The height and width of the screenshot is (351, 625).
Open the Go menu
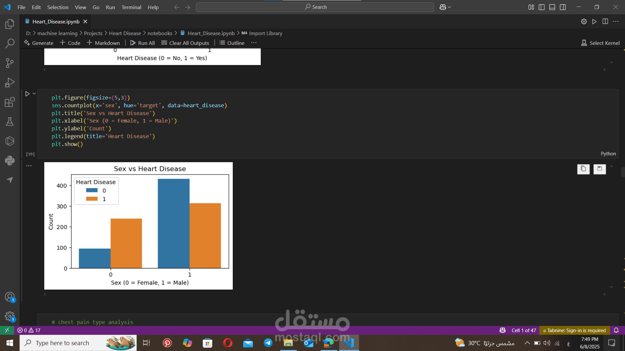96,7
